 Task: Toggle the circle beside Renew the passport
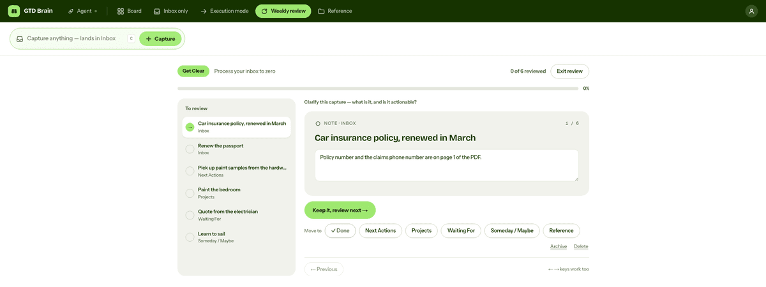click(x=190, y=149)
